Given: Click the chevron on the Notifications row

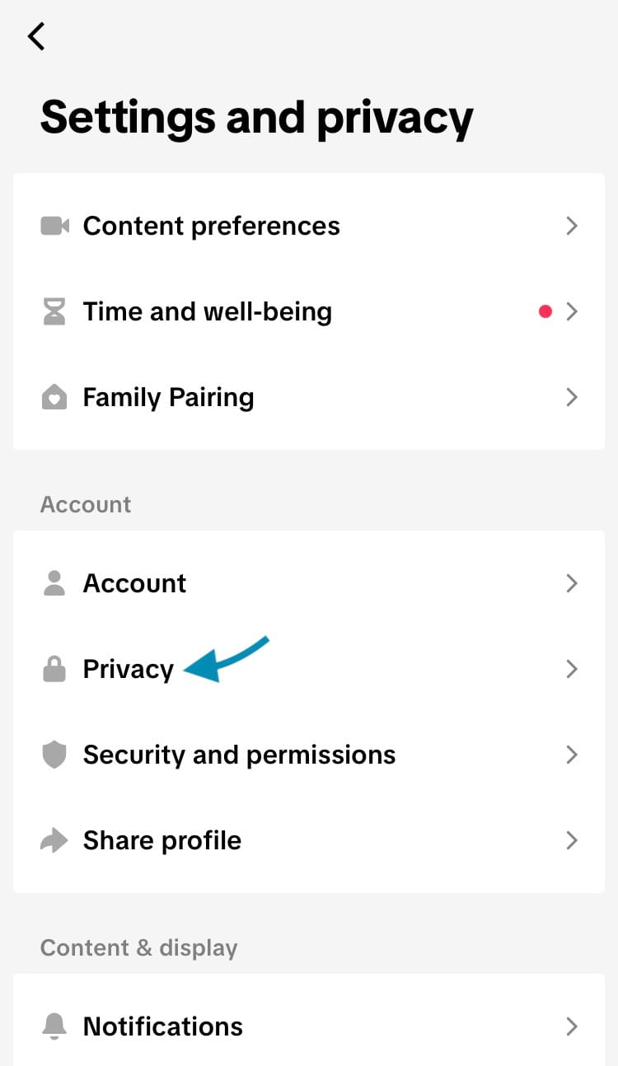Looking at the screenshot, I should pos(572,1026).
